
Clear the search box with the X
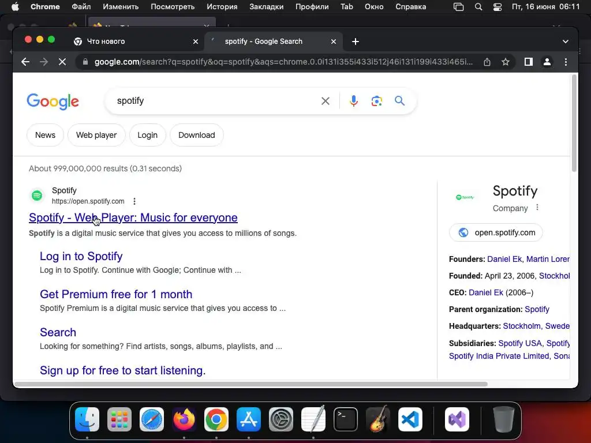326,101
